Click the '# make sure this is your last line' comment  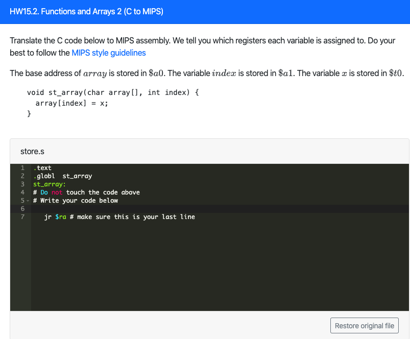coord(132,216)
